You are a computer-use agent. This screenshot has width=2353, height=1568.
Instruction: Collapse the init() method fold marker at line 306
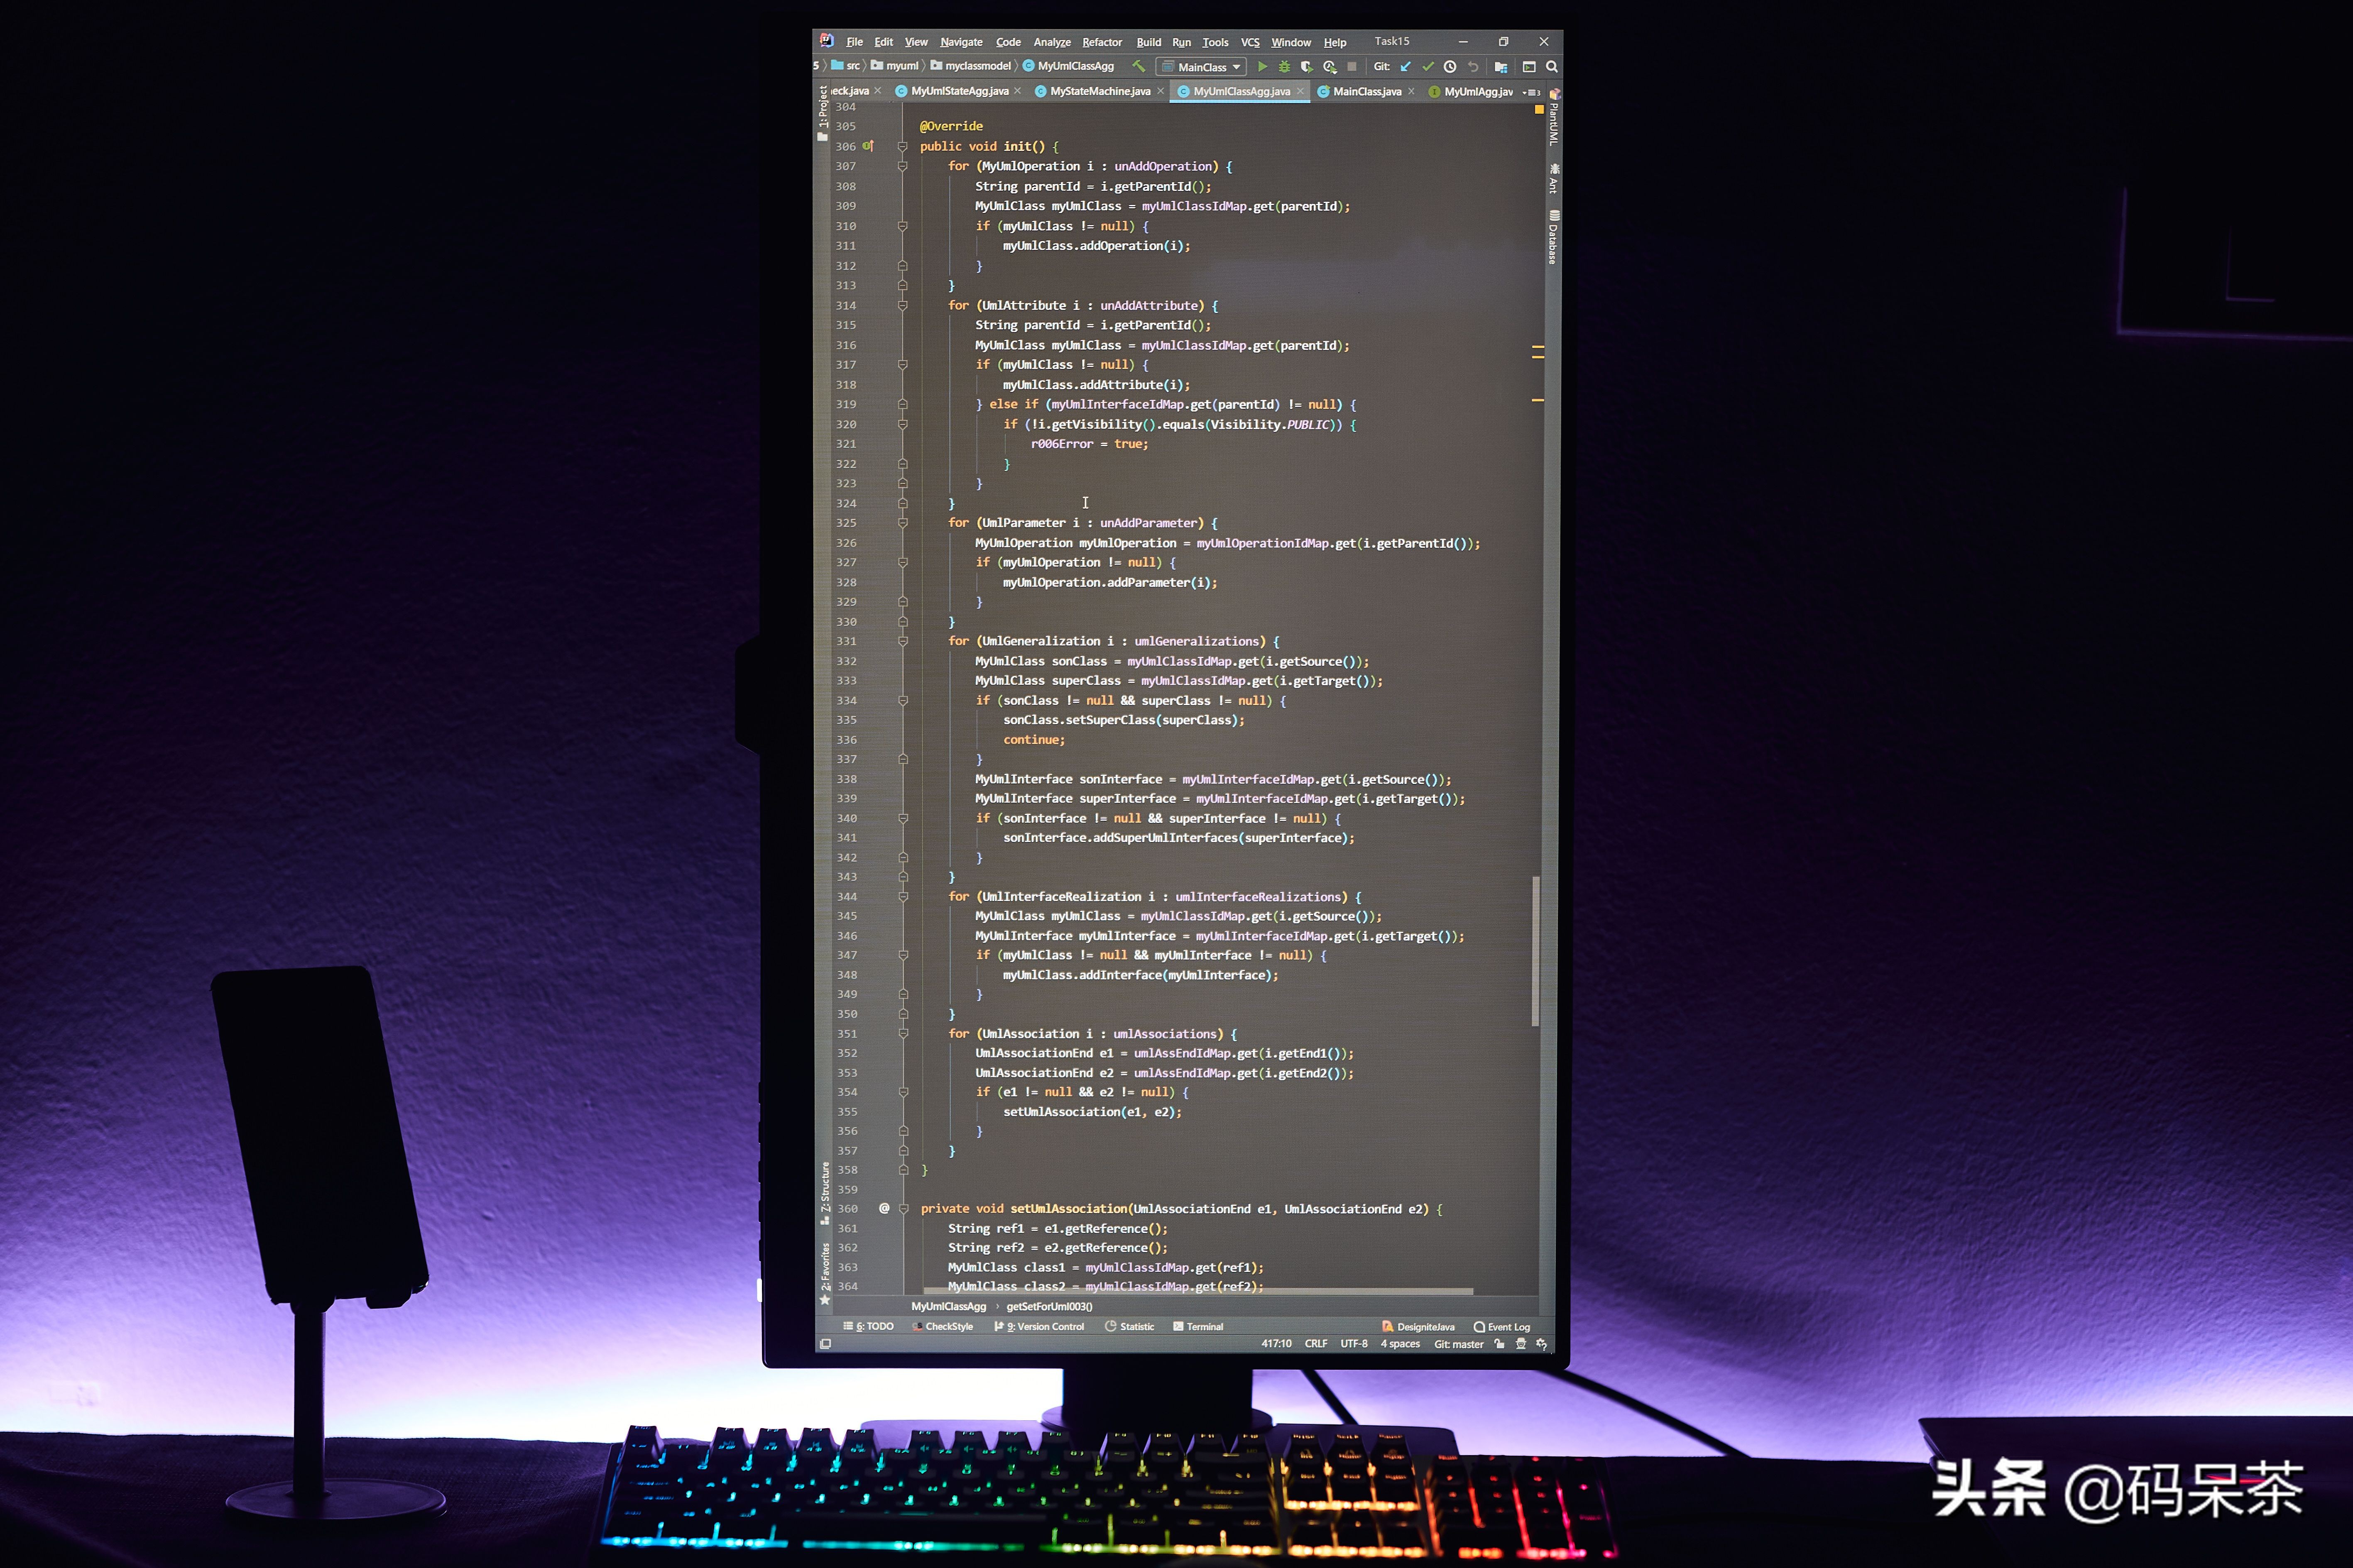[902, 147]
